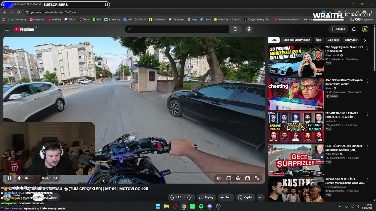Open the Instagram bookmark

pyautogui.click(x=37, y=20)
